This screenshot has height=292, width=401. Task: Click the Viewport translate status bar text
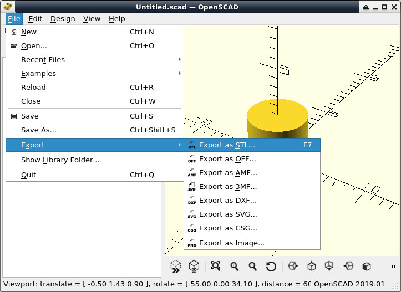(157, 284)
